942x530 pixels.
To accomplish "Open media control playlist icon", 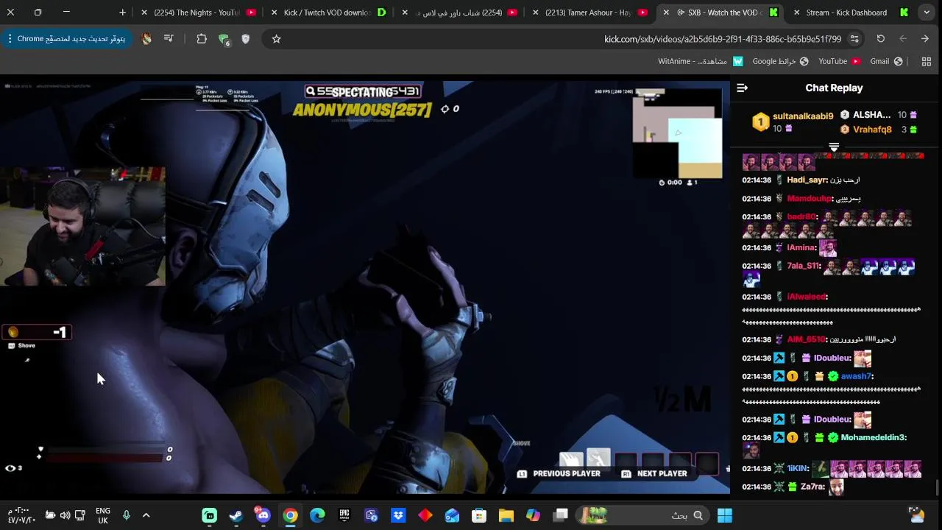I will [169, 39].
